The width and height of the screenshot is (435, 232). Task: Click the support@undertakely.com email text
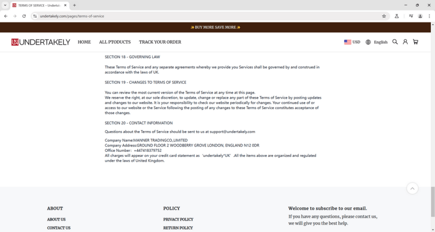pos(232,131)
